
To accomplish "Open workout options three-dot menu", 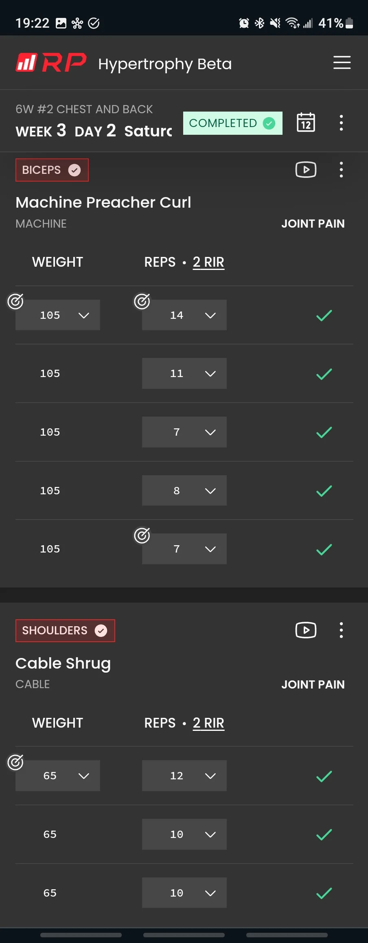I will coord(341,123).
